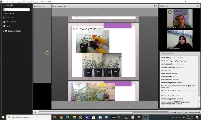Open the Events Index panel options menu
The height and width of the screenshot is (120, 201).
tap(28, 5)
